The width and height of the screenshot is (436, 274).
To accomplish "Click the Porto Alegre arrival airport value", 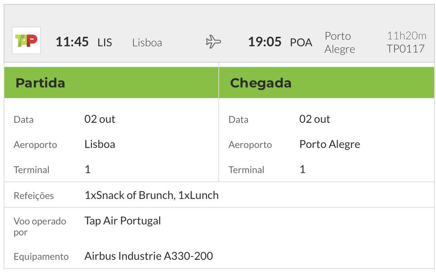I will point(329,145).
